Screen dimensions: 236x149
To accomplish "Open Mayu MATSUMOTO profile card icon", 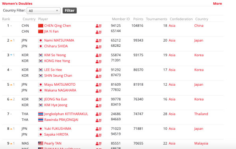I will (x=99, y=85).
